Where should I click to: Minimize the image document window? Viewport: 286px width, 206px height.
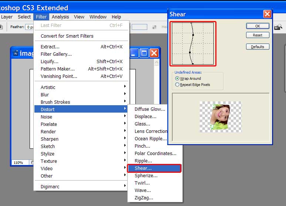134,53
